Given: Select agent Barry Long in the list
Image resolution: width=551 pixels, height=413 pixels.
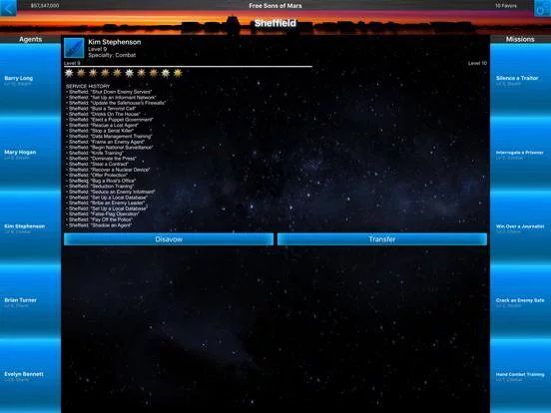Looking at the screenshot, I should (30, 81).
